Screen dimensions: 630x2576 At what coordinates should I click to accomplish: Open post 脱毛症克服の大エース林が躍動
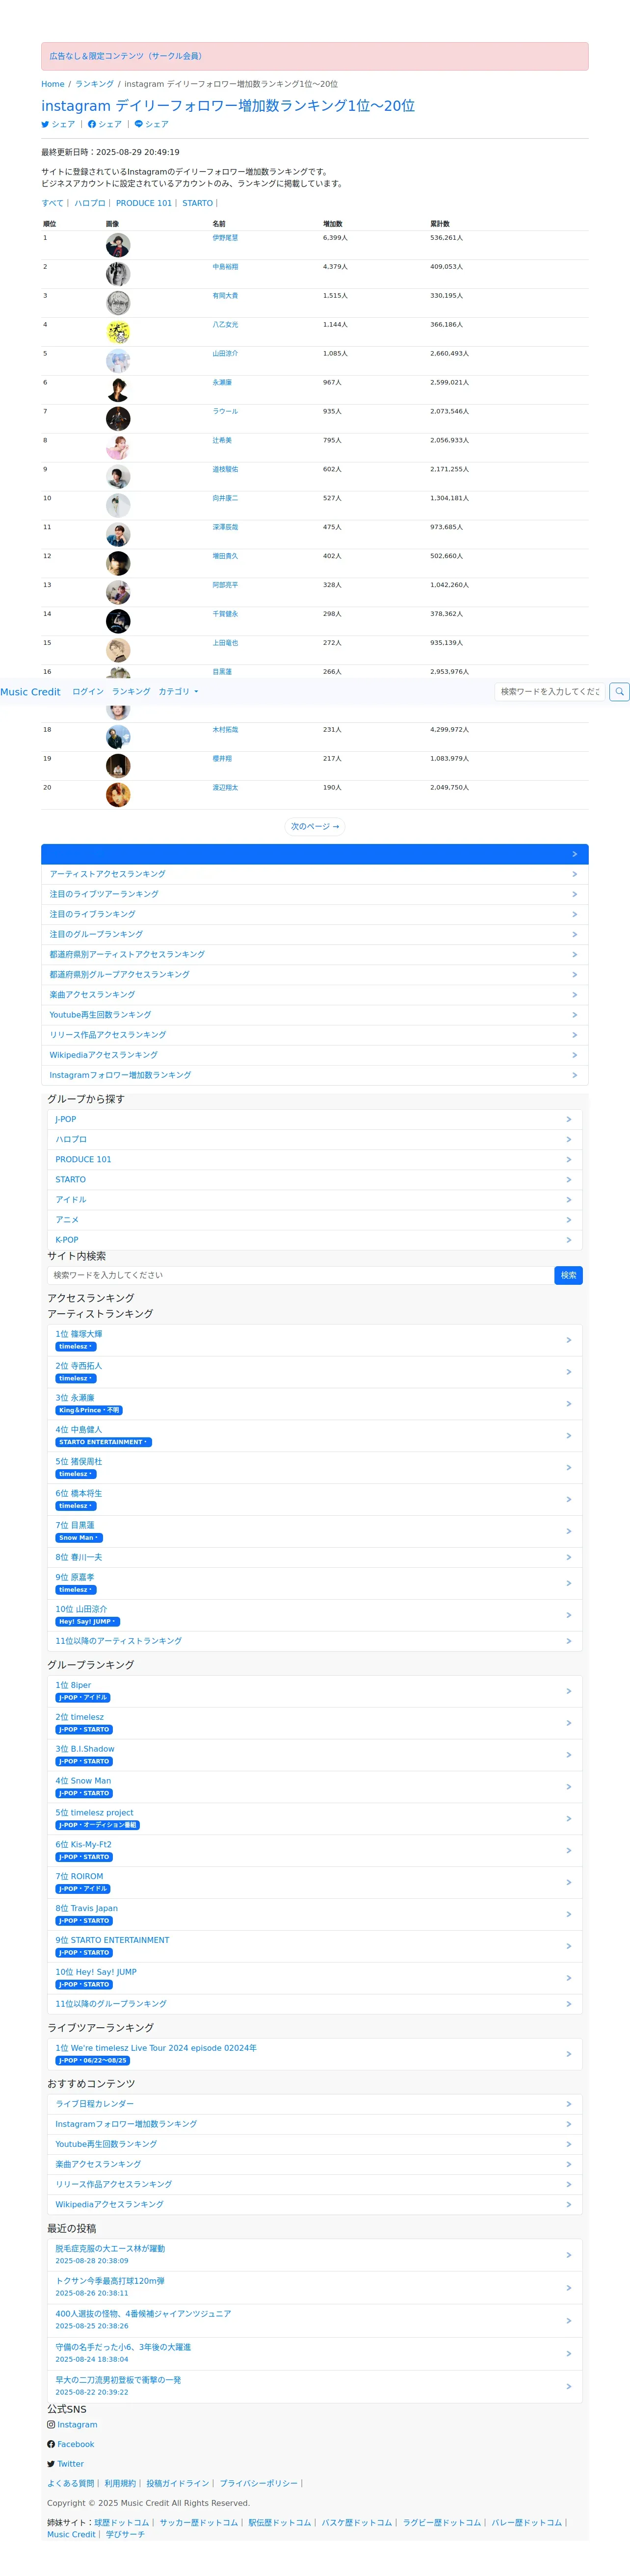314,2254
